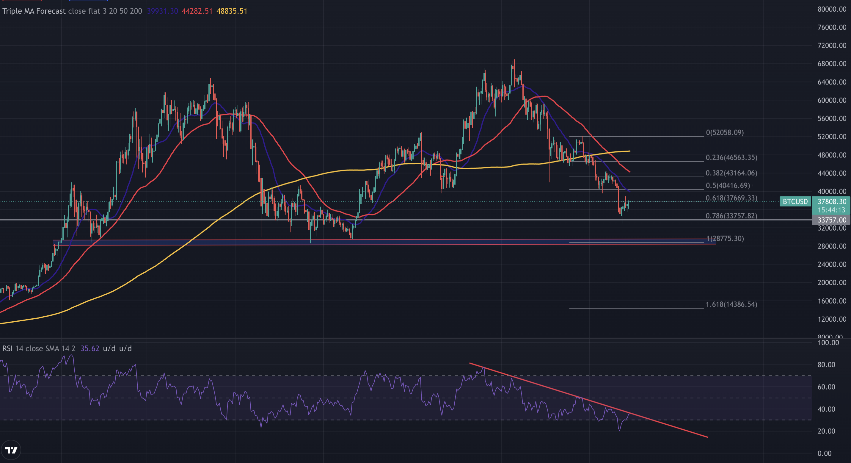This screenshot has height=463, width=851.
Task: Click the 0.382(43164.06) Fibonacci level label
Action: click(731, 173)
